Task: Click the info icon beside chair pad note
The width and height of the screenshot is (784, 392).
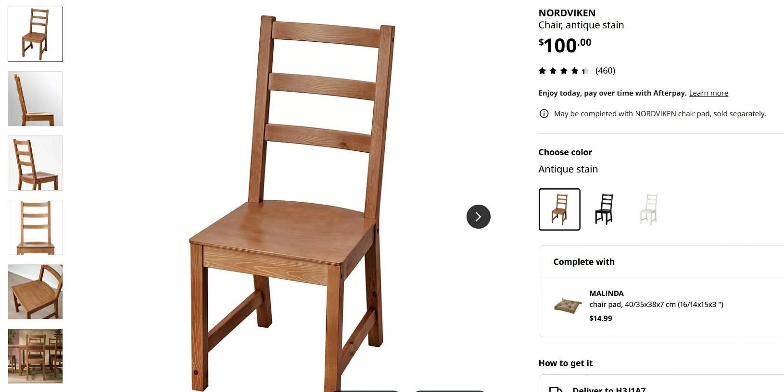Action: [x=544, y=114]
